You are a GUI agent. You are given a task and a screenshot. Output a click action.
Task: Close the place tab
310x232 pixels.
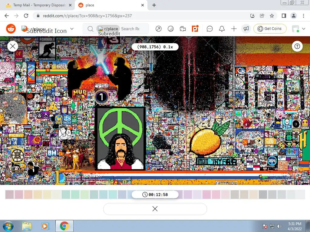(x=143, y=5)
